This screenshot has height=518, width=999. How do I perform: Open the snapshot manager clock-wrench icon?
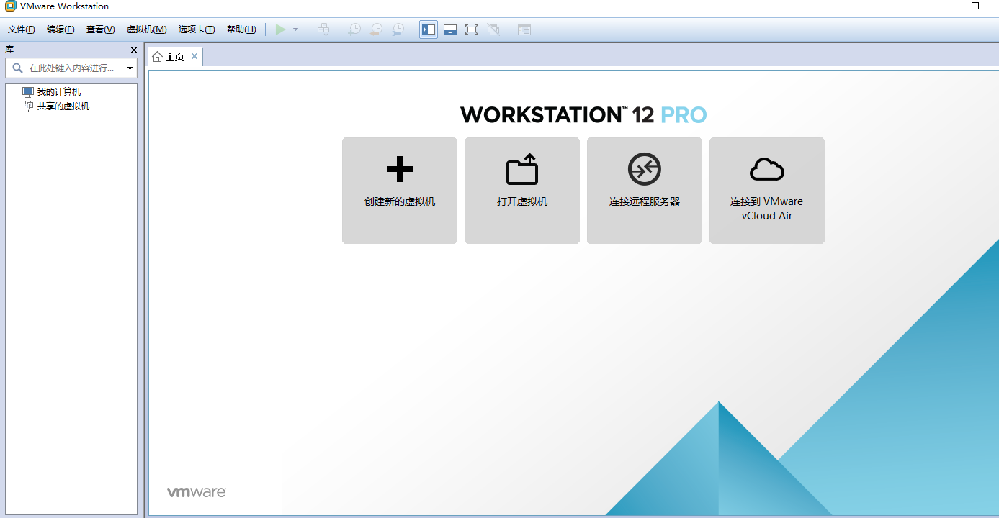(398, 29)
